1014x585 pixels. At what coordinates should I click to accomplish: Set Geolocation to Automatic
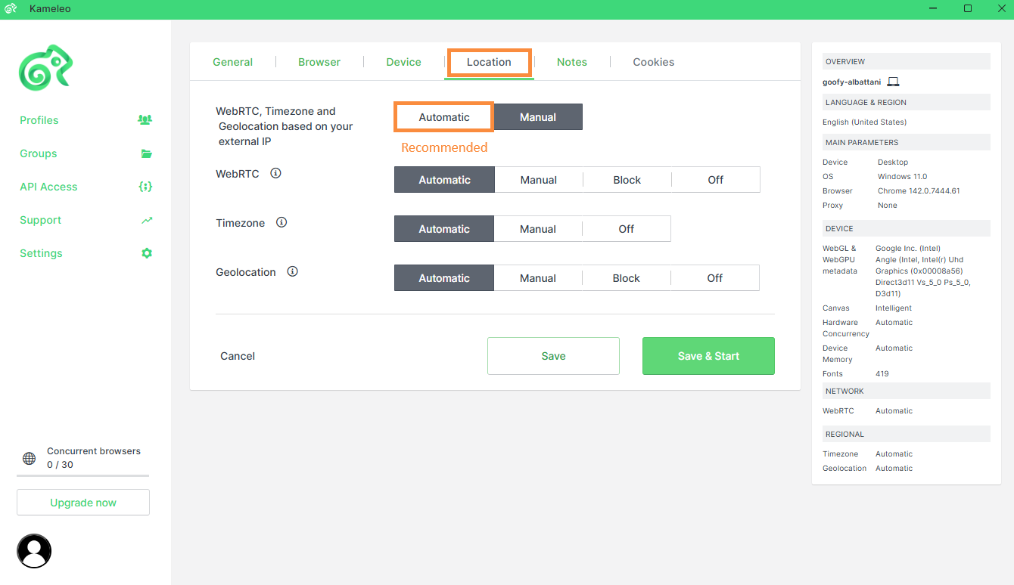(x=444, y=278)
